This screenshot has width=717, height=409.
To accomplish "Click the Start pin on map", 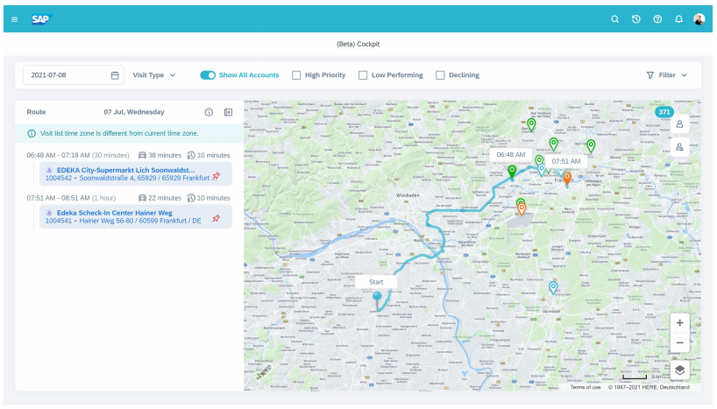I will tap(377, 299).
